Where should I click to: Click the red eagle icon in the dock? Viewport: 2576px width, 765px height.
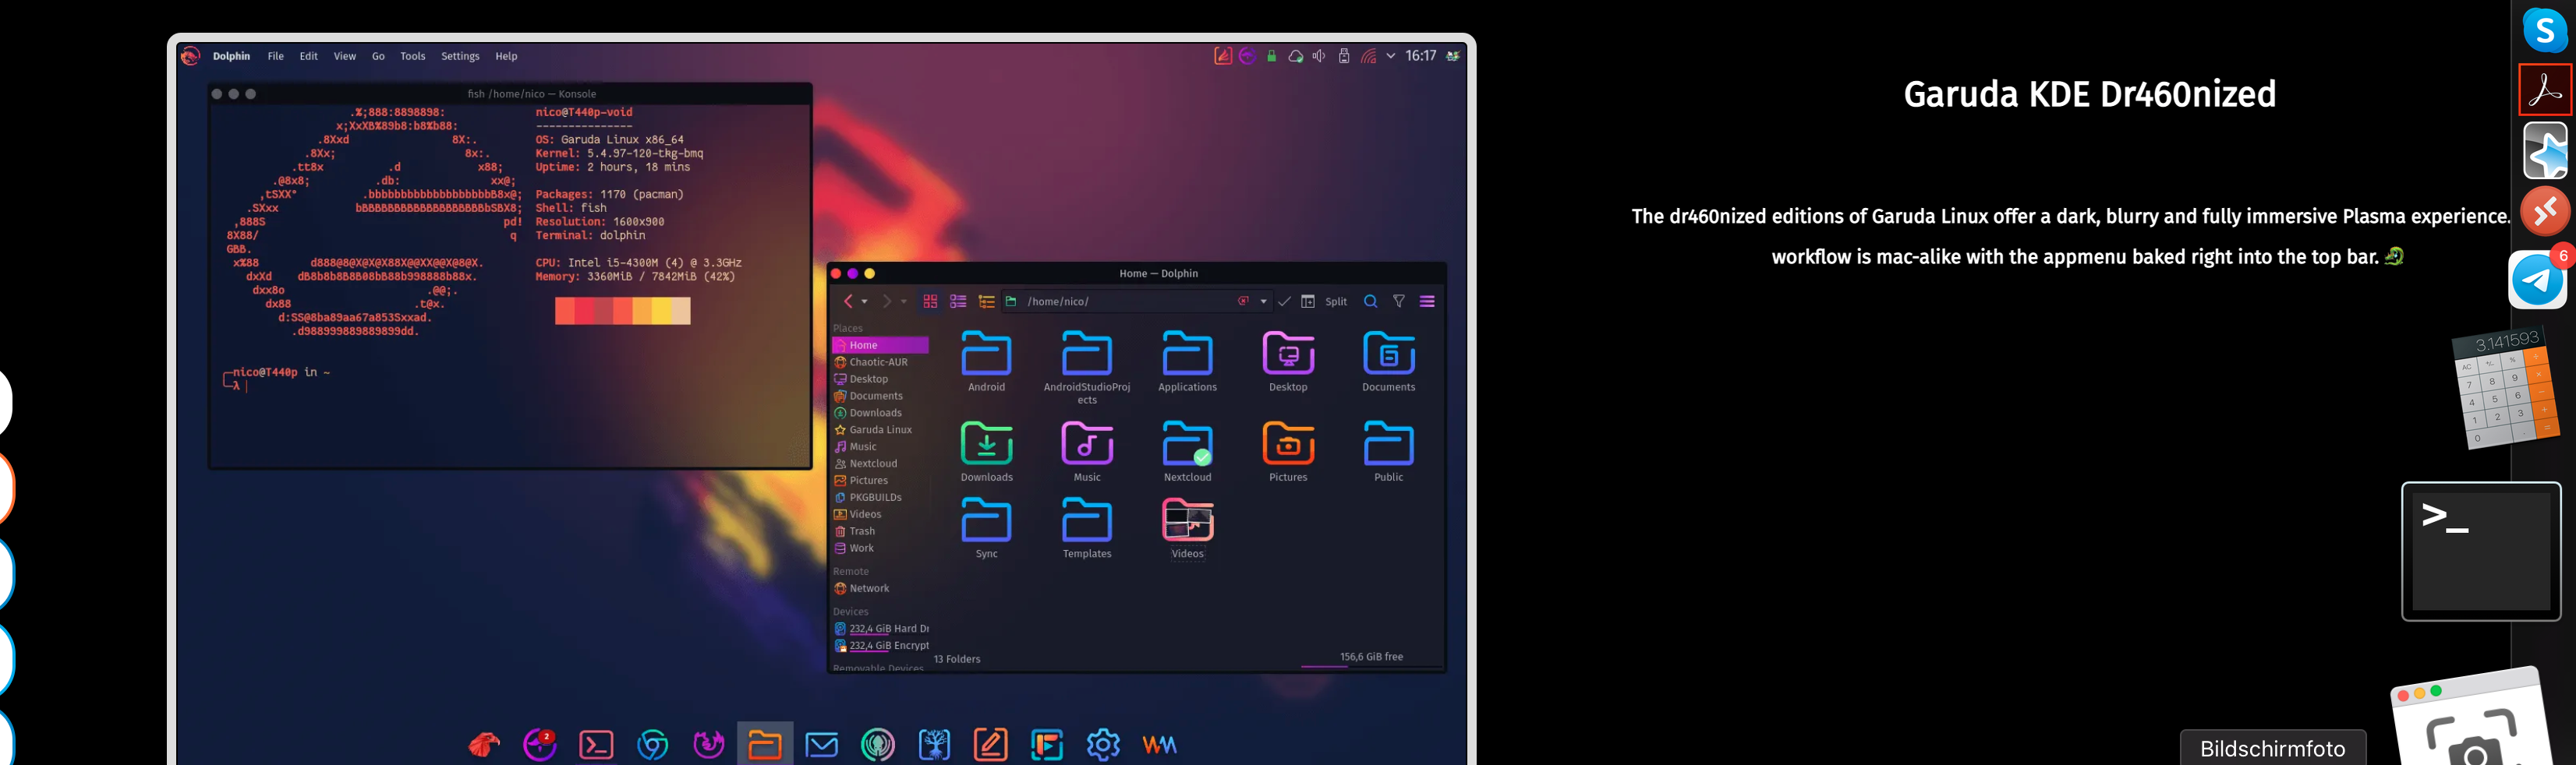pos(484,745)
